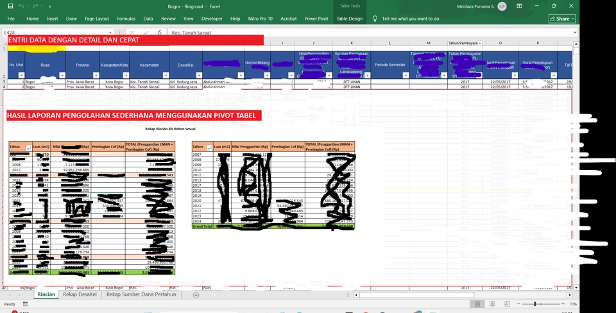This screenshot has width=616, height=313.
Task: Click the horizontal scrollbar thumb
Action: [x=416, y=294]
